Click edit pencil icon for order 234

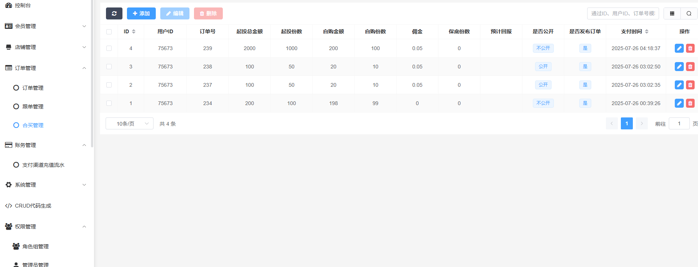679,103
